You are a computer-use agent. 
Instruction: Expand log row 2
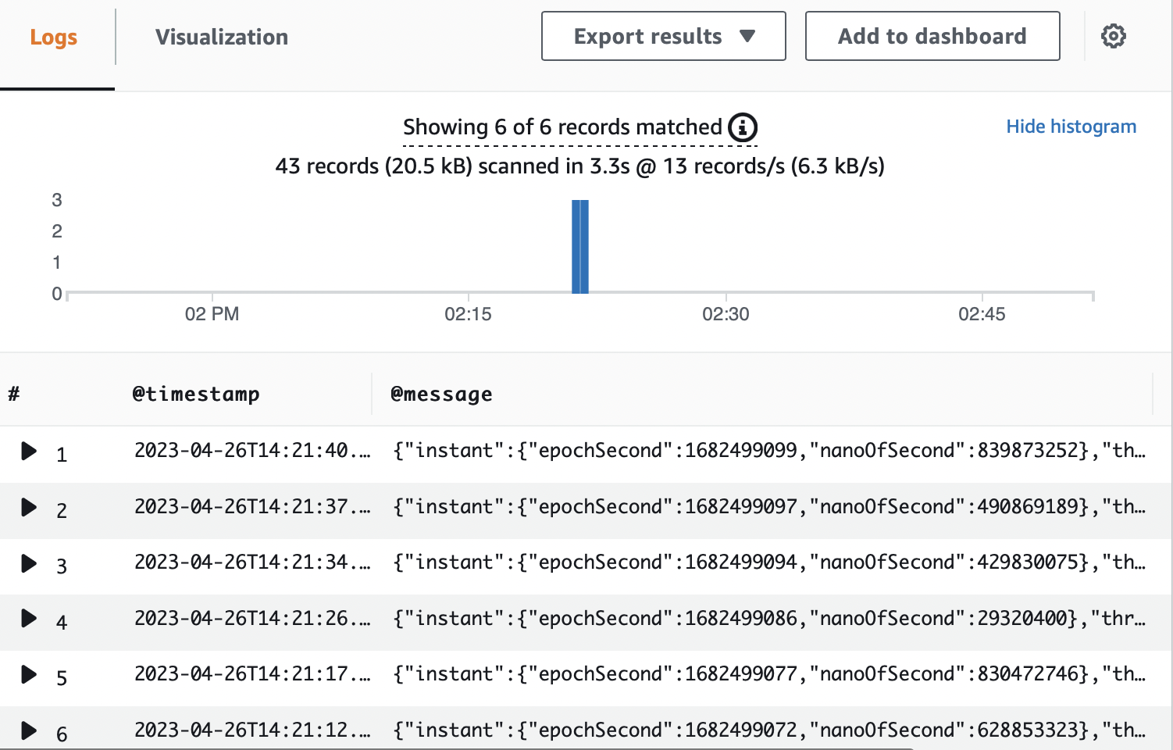[29, 507]
